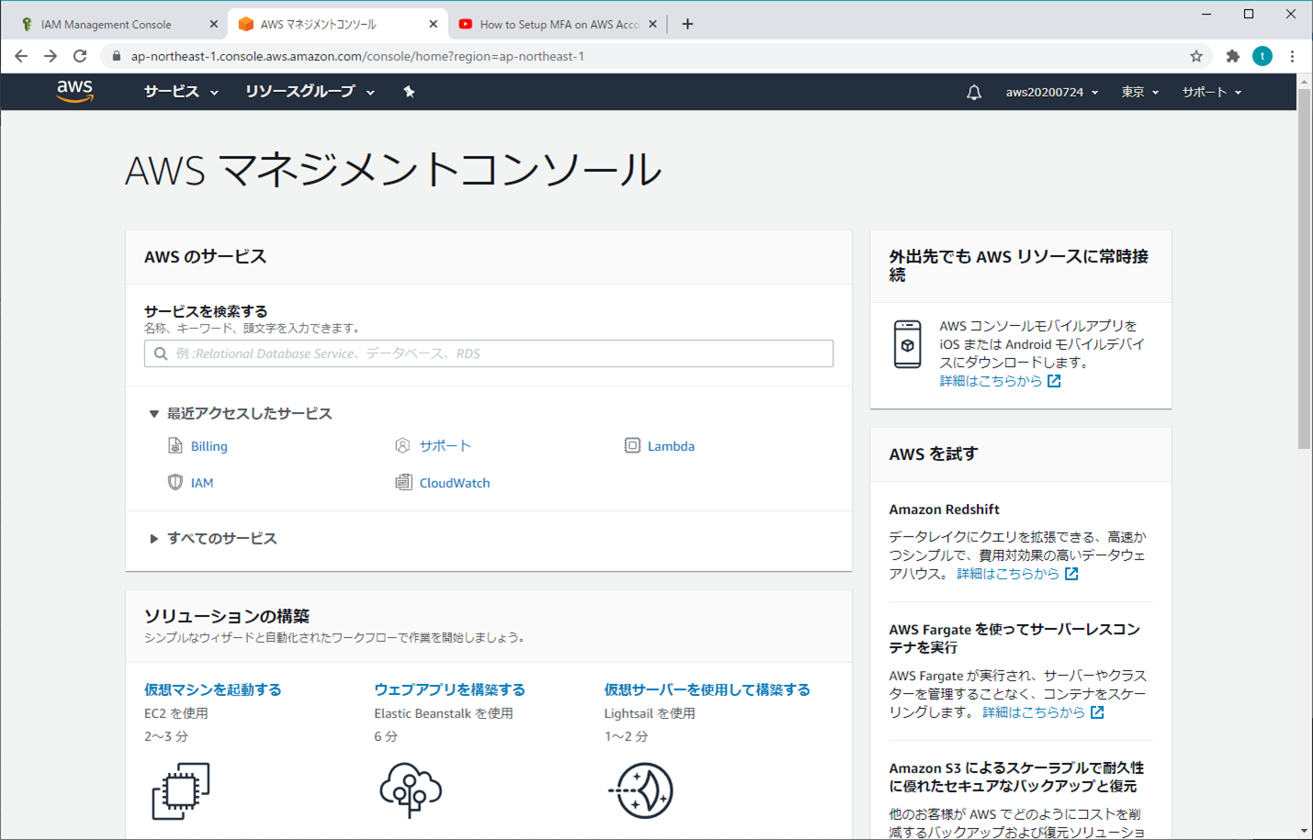The image size is (1313, 840).
Task: Open the サポート service link
Action: click(x=446, y=446)
